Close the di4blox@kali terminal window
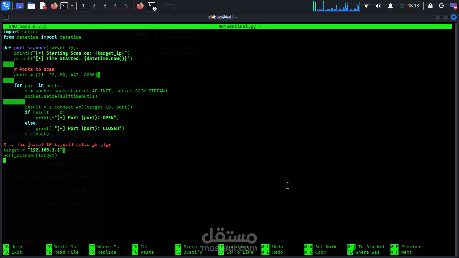Viewport: 459px width, 258px height. click(453, 17)
